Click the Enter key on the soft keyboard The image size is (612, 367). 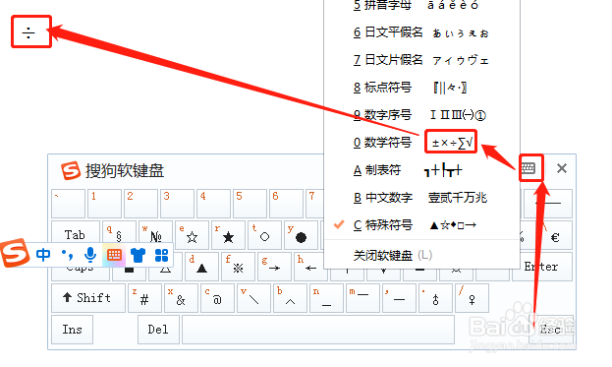pyautogui.click(x=541, y=267)
